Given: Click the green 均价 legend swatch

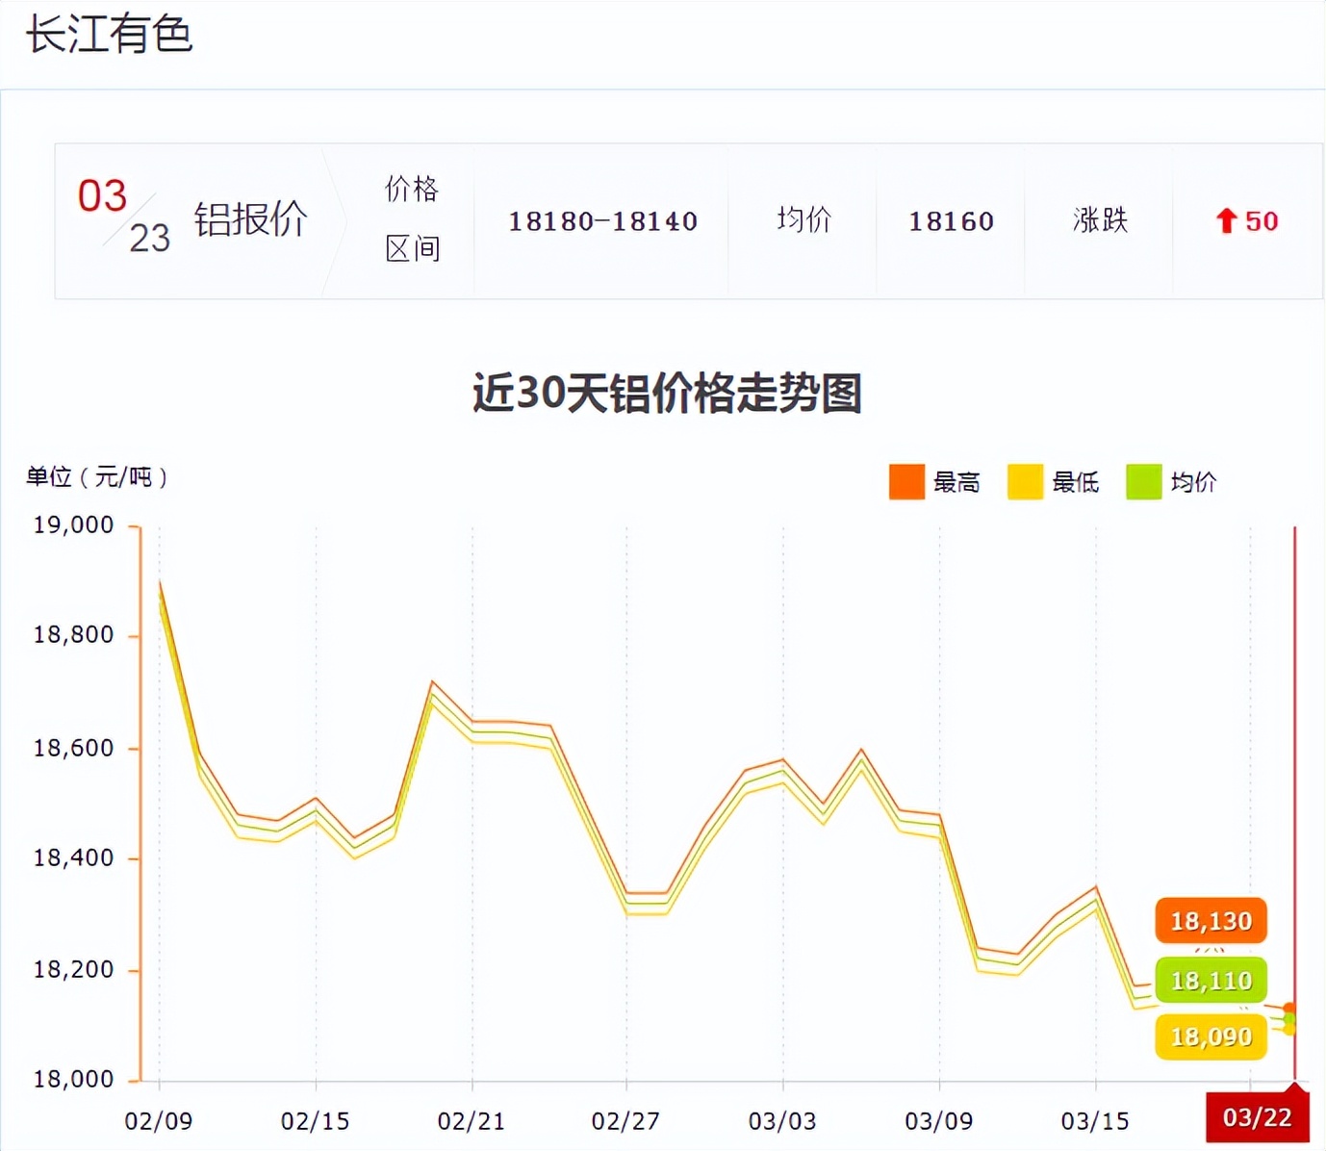Looking at the screenshot, I should (x=1144, y=482).
